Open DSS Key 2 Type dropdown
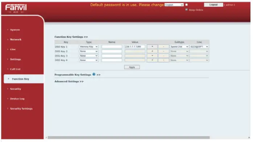 point(88,51)
